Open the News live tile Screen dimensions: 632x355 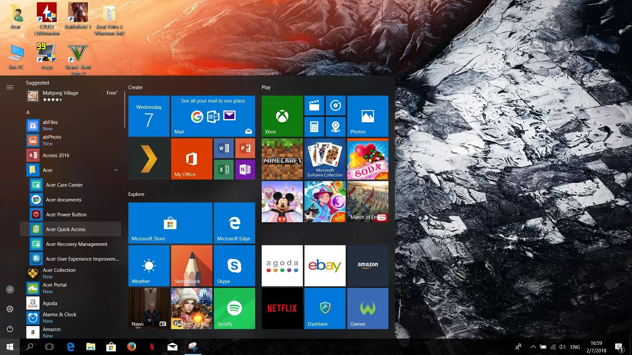pos(149,308)
